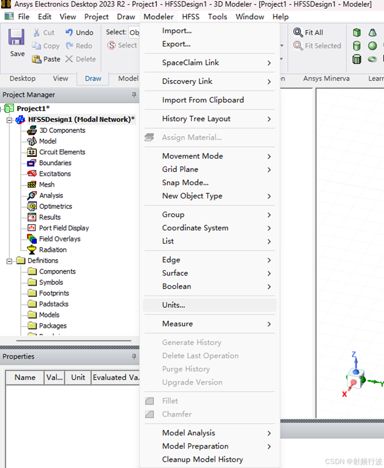Click the 3D Components tree icon
The height and width of the screenshot is (468, 384).
click(32, 130)
